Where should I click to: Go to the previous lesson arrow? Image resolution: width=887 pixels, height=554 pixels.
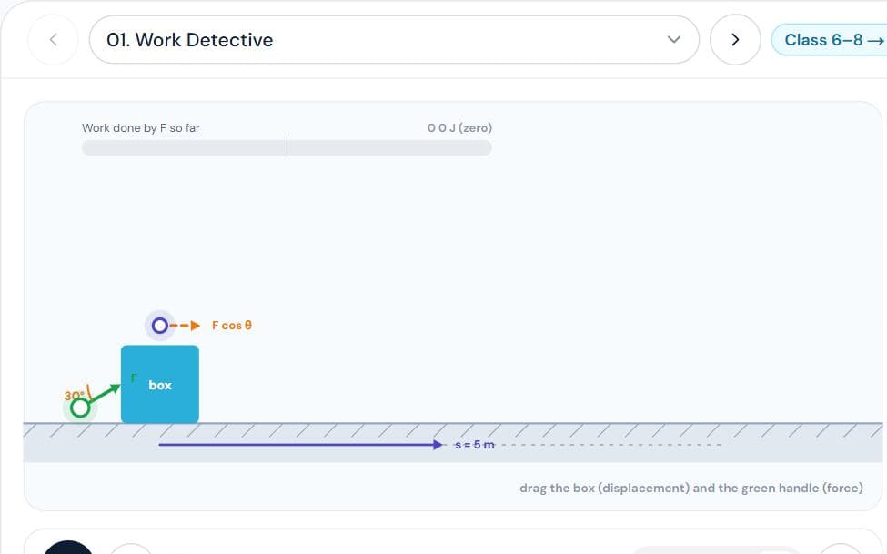point(53,40)
